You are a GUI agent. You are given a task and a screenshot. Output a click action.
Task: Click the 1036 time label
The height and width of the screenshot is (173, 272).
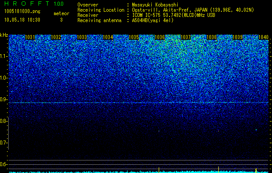[x=160, y=37]
